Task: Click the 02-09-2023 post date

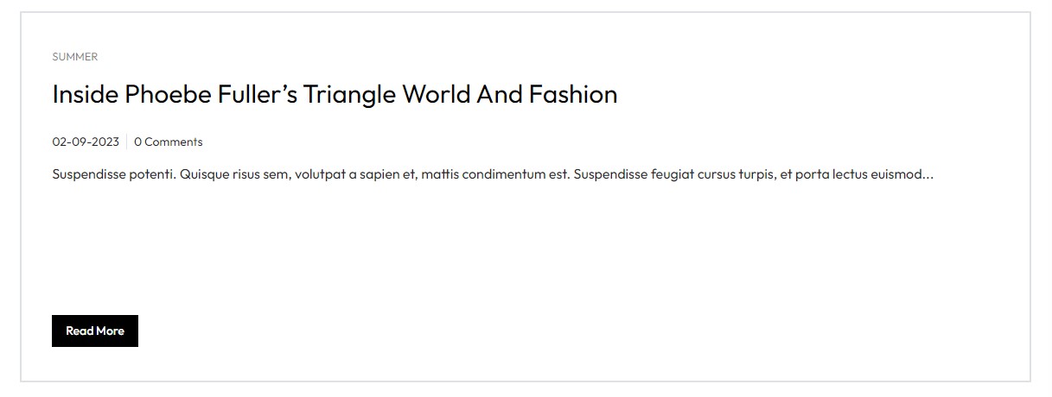Action: point(86,142)
